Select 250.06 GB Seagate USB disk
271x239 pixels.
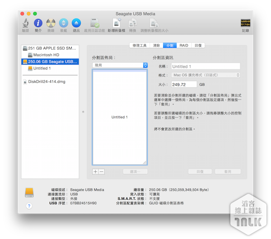coord(50,62)
